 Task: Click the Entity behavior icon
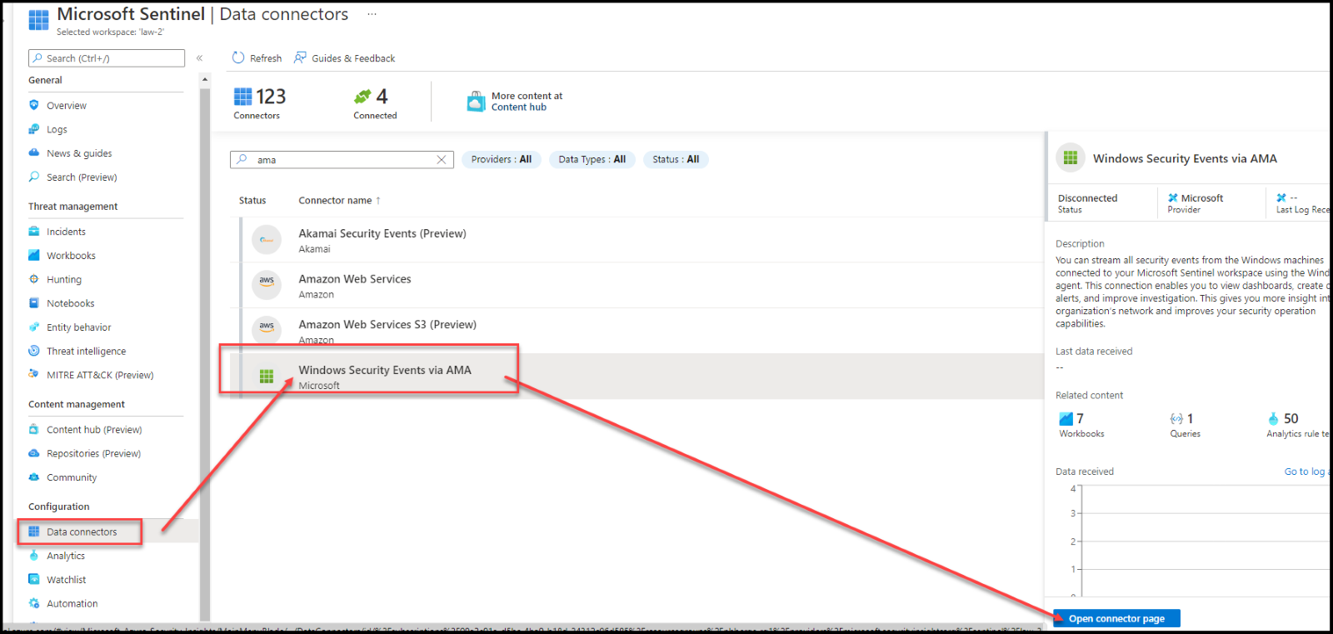34,327
